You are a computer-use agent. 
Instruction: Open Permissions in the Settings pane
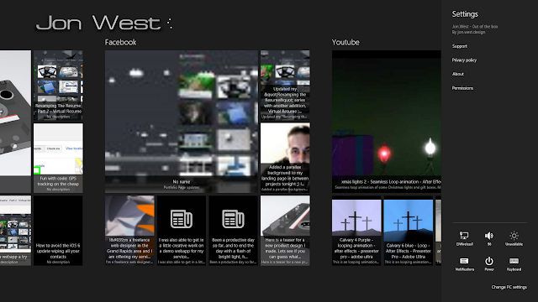coord(462,88)
